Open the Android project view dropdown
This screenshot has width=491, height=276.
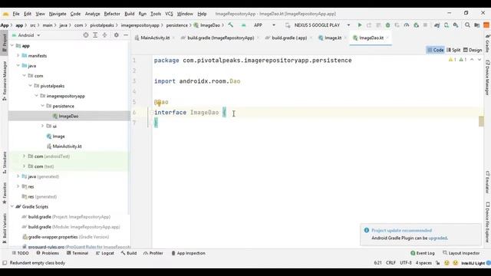[x=26, y=35]
